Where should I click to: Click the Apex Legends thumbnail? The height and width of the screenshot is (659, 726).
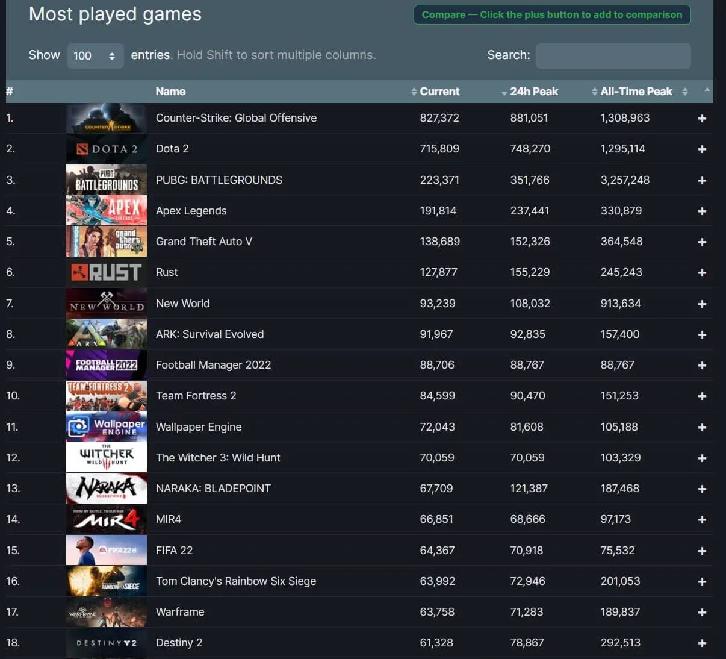(107, 211)
